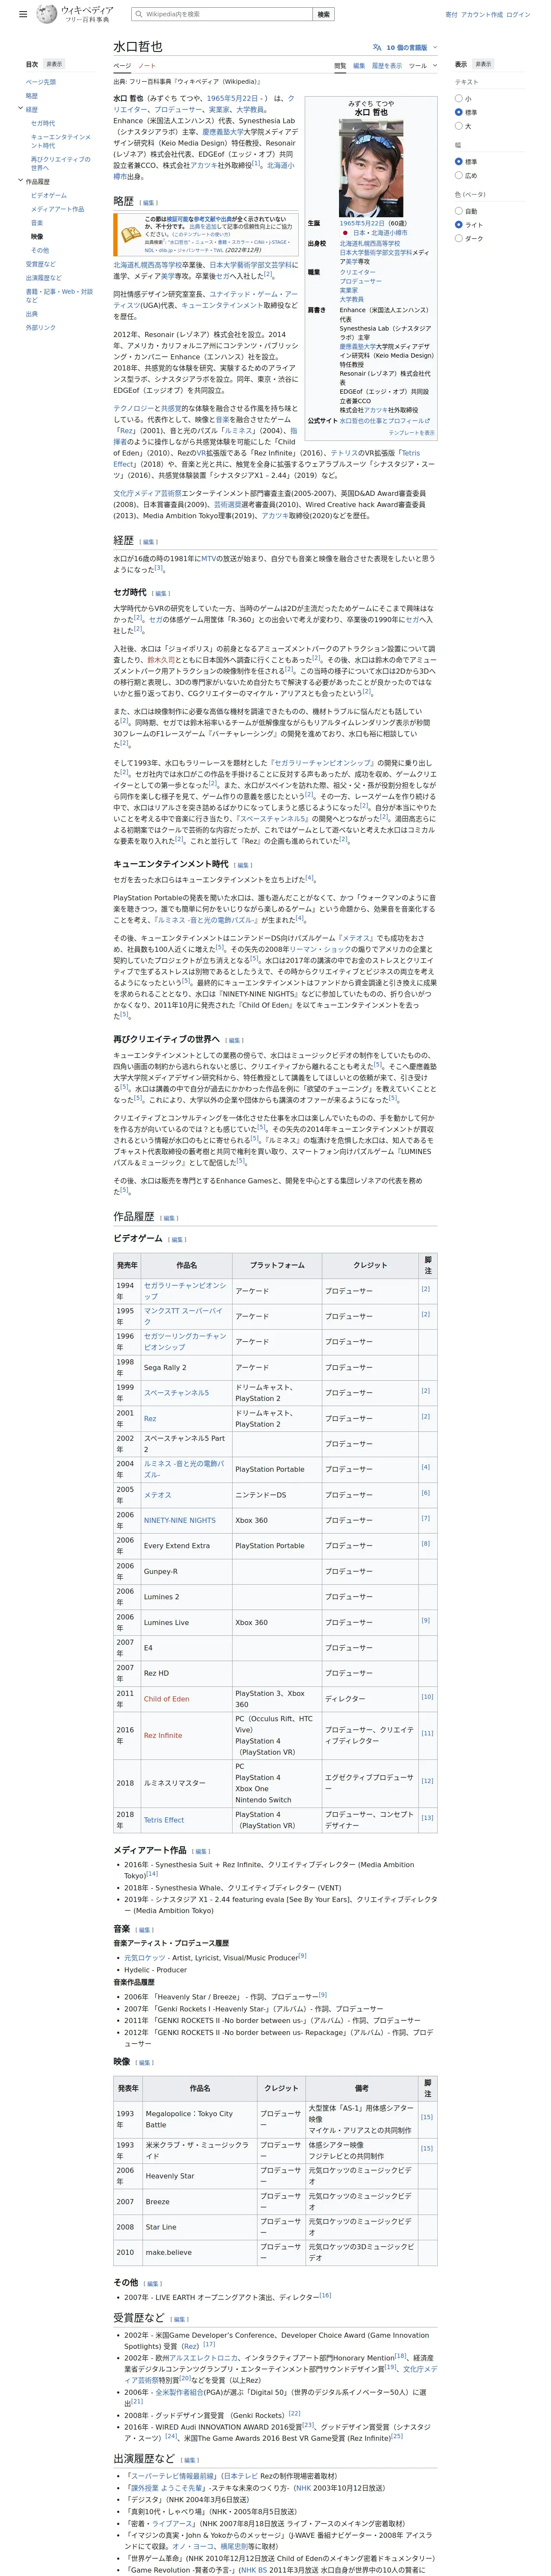
Task: Click the Japan flag icon in the infobox
Action: pyautogui.click(x=346, y=233)
